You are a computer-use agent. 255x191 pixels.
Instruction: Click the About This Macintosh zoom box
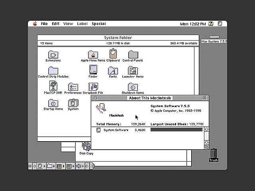click(x=204, y=98)
